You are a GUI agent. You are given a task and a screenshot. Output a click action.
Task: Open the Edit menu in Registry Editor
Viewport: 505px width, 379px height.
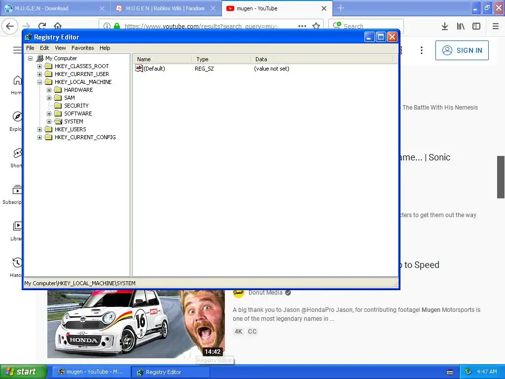pos(44,48)
